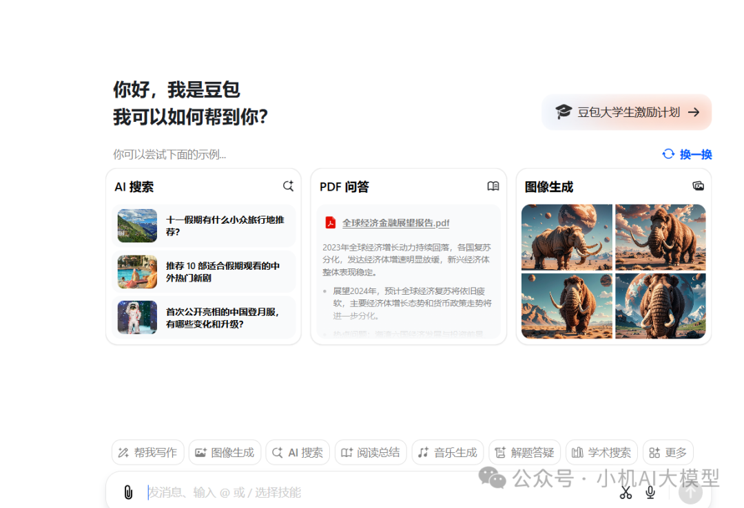Click the bottom-left mammoth image

pos(566,306)
